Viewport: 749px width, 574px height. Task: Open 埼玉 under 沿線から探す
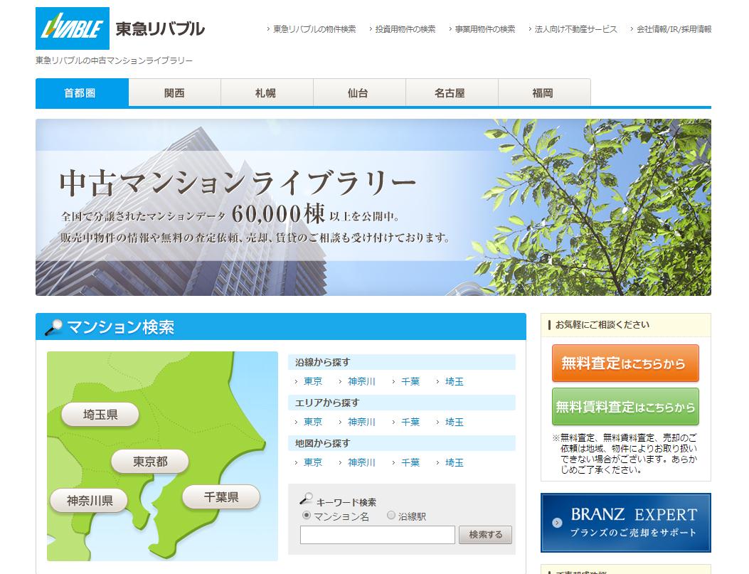(455, 381)
